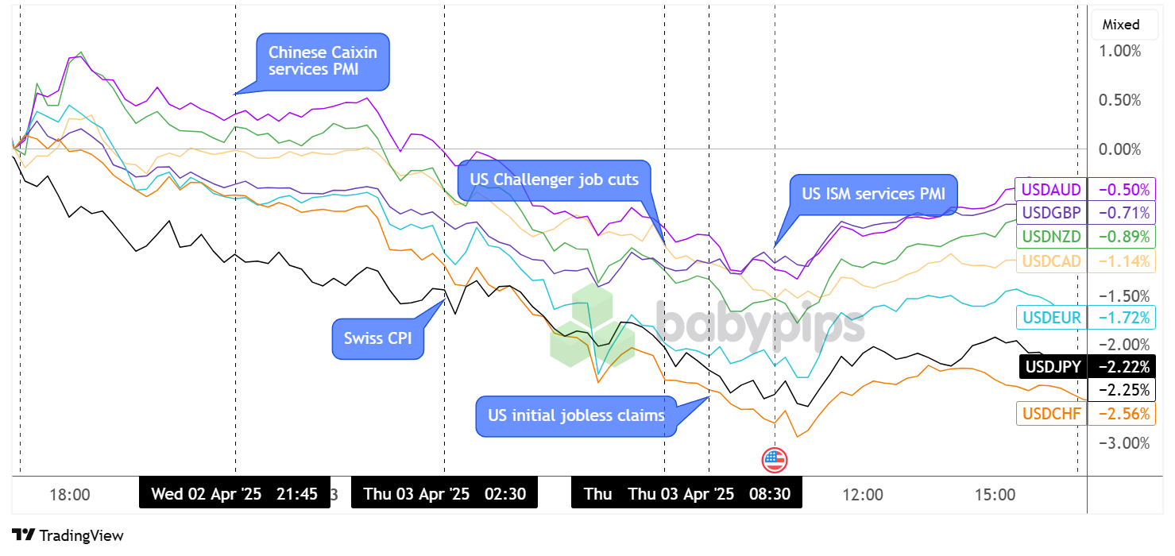Viewport: 1175px width, 556px height.
Task: Click the US initial jobless claims callout
Action: (x=577, y=415)
